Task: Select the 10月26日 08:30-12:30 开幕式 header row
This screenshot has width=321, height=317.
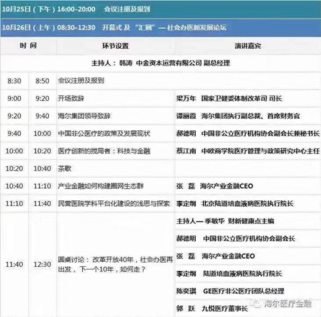Action: click(160, 28)
